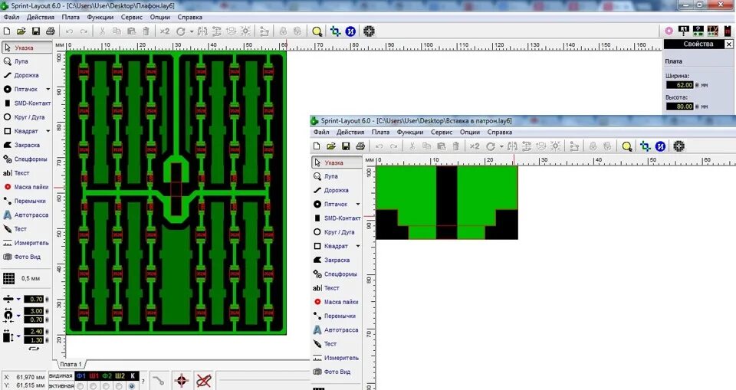Close the Свойства properties panel
The image size is (736, 390).
pos(728,44)
